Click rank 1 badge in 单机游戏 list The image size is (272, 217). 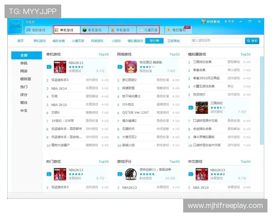click(49, 67)
